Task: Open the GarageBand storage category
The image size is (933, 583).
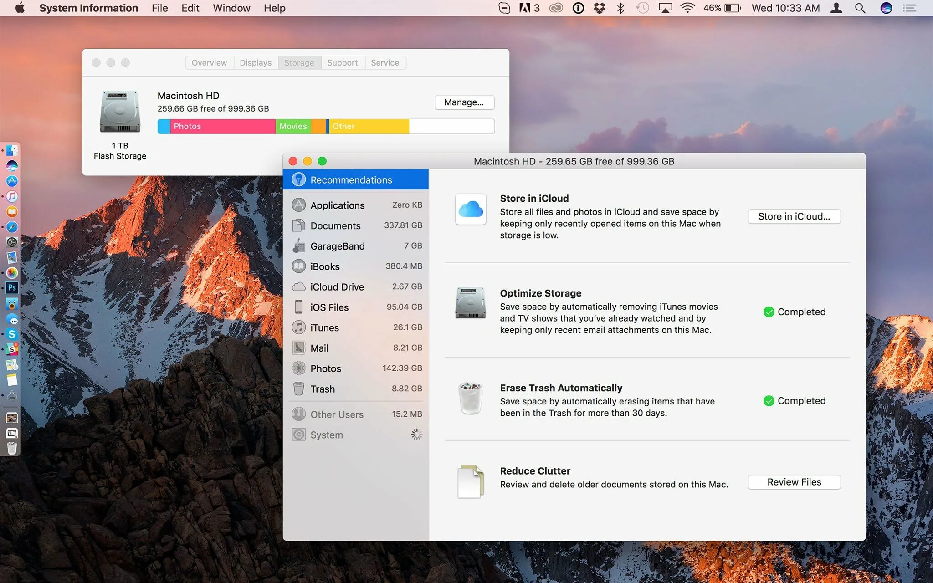Action: (337, 246)
